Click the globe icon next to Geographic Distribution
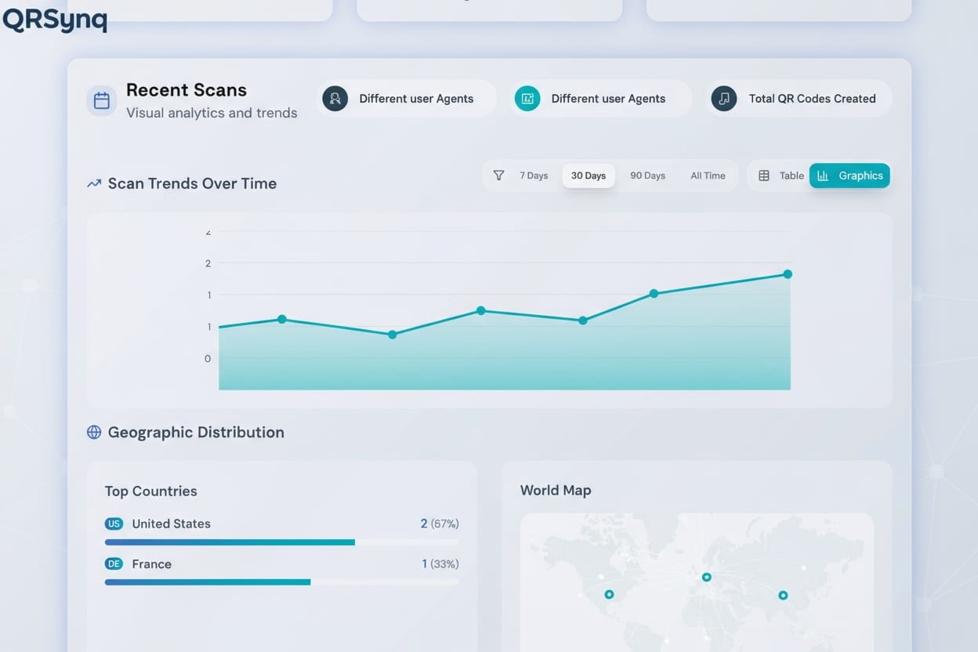 coord(94,432)
